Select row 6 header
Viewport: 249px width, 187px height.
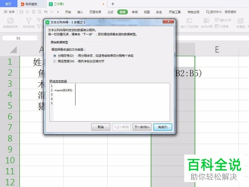(10, 117)
